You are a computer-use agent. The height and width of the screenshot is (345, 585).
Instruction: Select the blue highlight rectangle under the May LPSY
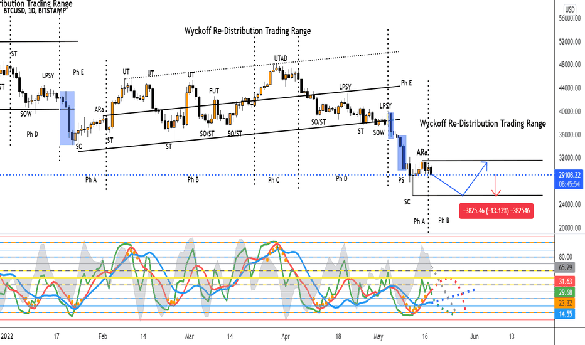[x=392, y=125]
